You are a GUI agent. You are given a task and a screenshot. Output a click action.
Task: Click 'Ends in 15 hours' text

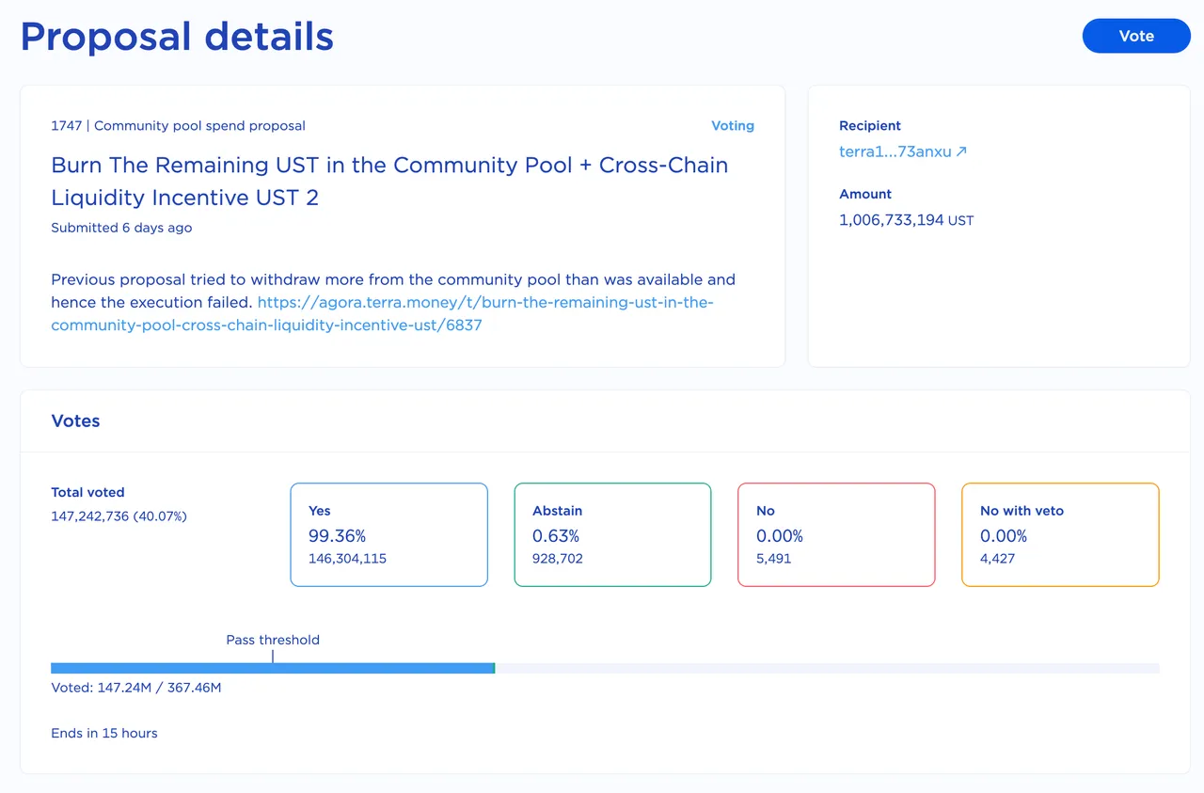pos(104,733)
